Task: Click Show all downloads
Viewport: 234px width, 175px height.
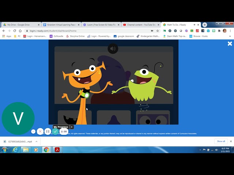Action: click(x=221, y=141)
